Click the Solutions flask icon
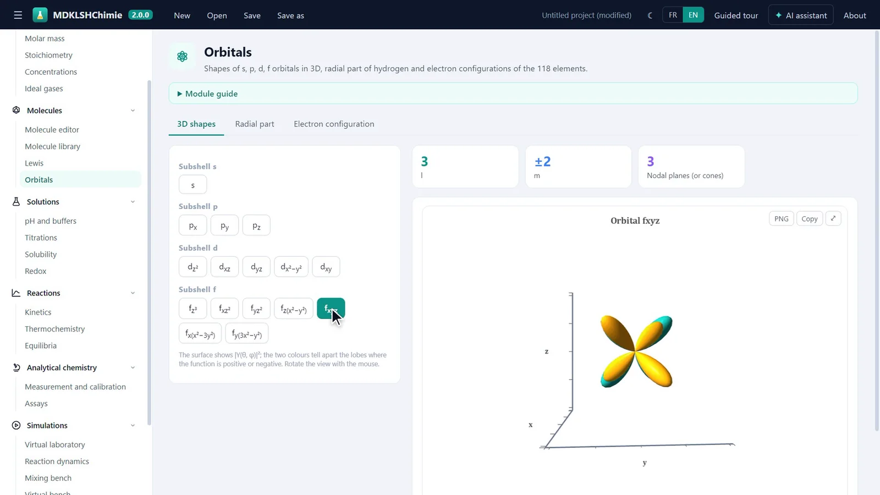Screen dimensions: 880x495 point(16,201)
